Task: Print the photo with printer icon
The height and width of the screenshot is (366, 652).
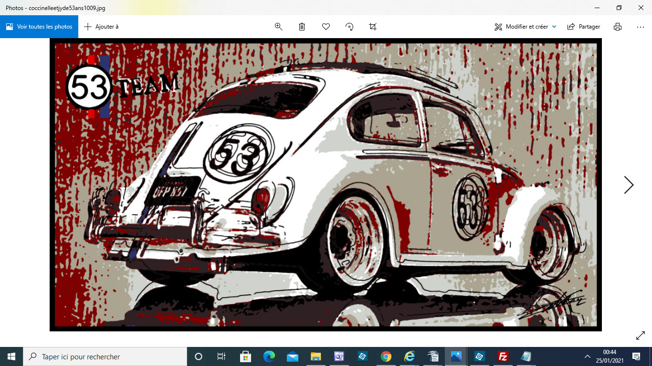Action: (x=618, y=27)
